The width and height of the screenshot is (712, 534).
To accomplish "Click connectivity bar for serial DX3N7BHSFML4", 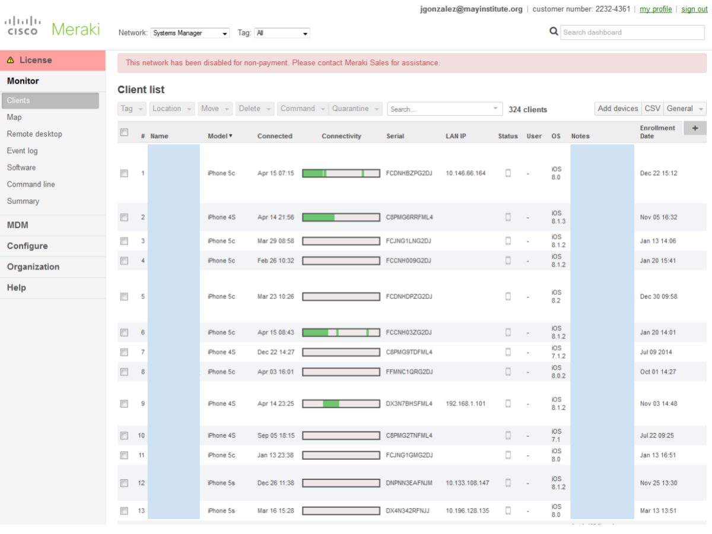I will (341, 403).
